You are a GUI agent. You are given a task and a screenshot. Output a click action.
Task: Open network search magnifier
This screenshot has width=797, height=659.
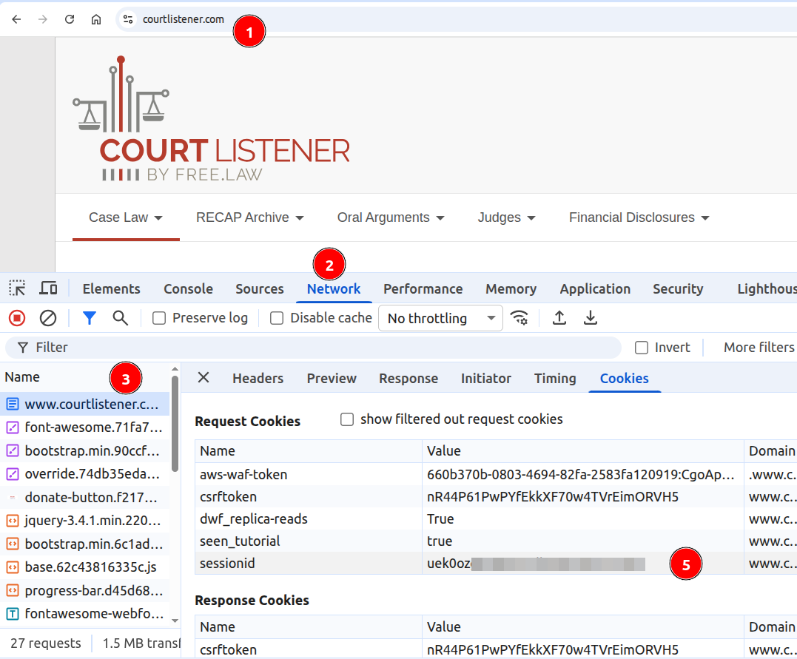[x=120, y=318]
